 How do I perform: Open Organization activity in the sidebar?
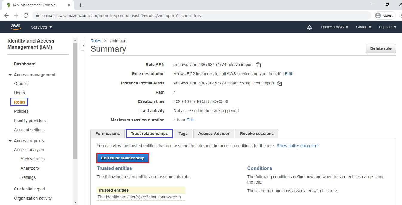(33, 198)
